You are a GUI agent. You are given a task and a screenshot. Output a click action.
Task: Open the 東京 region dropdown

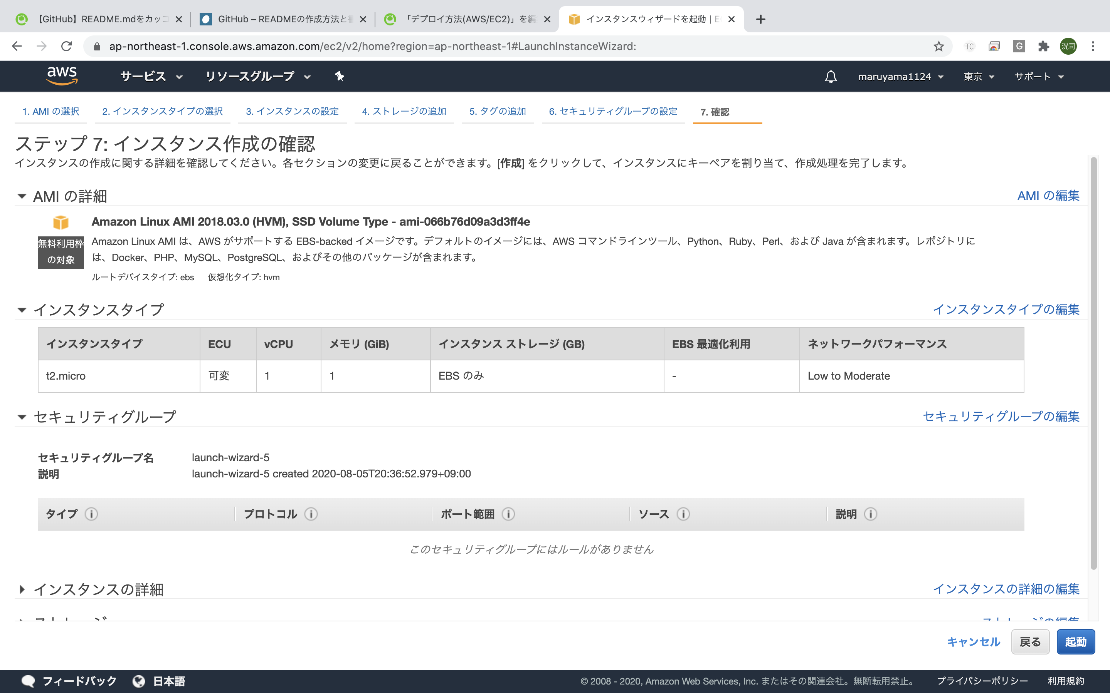tap(979, 77)
